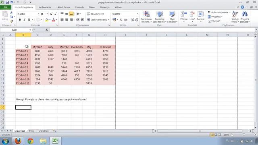Click the Copy icon in clipboard group
The height and width of the screenshot is (145, 258).
11,17
